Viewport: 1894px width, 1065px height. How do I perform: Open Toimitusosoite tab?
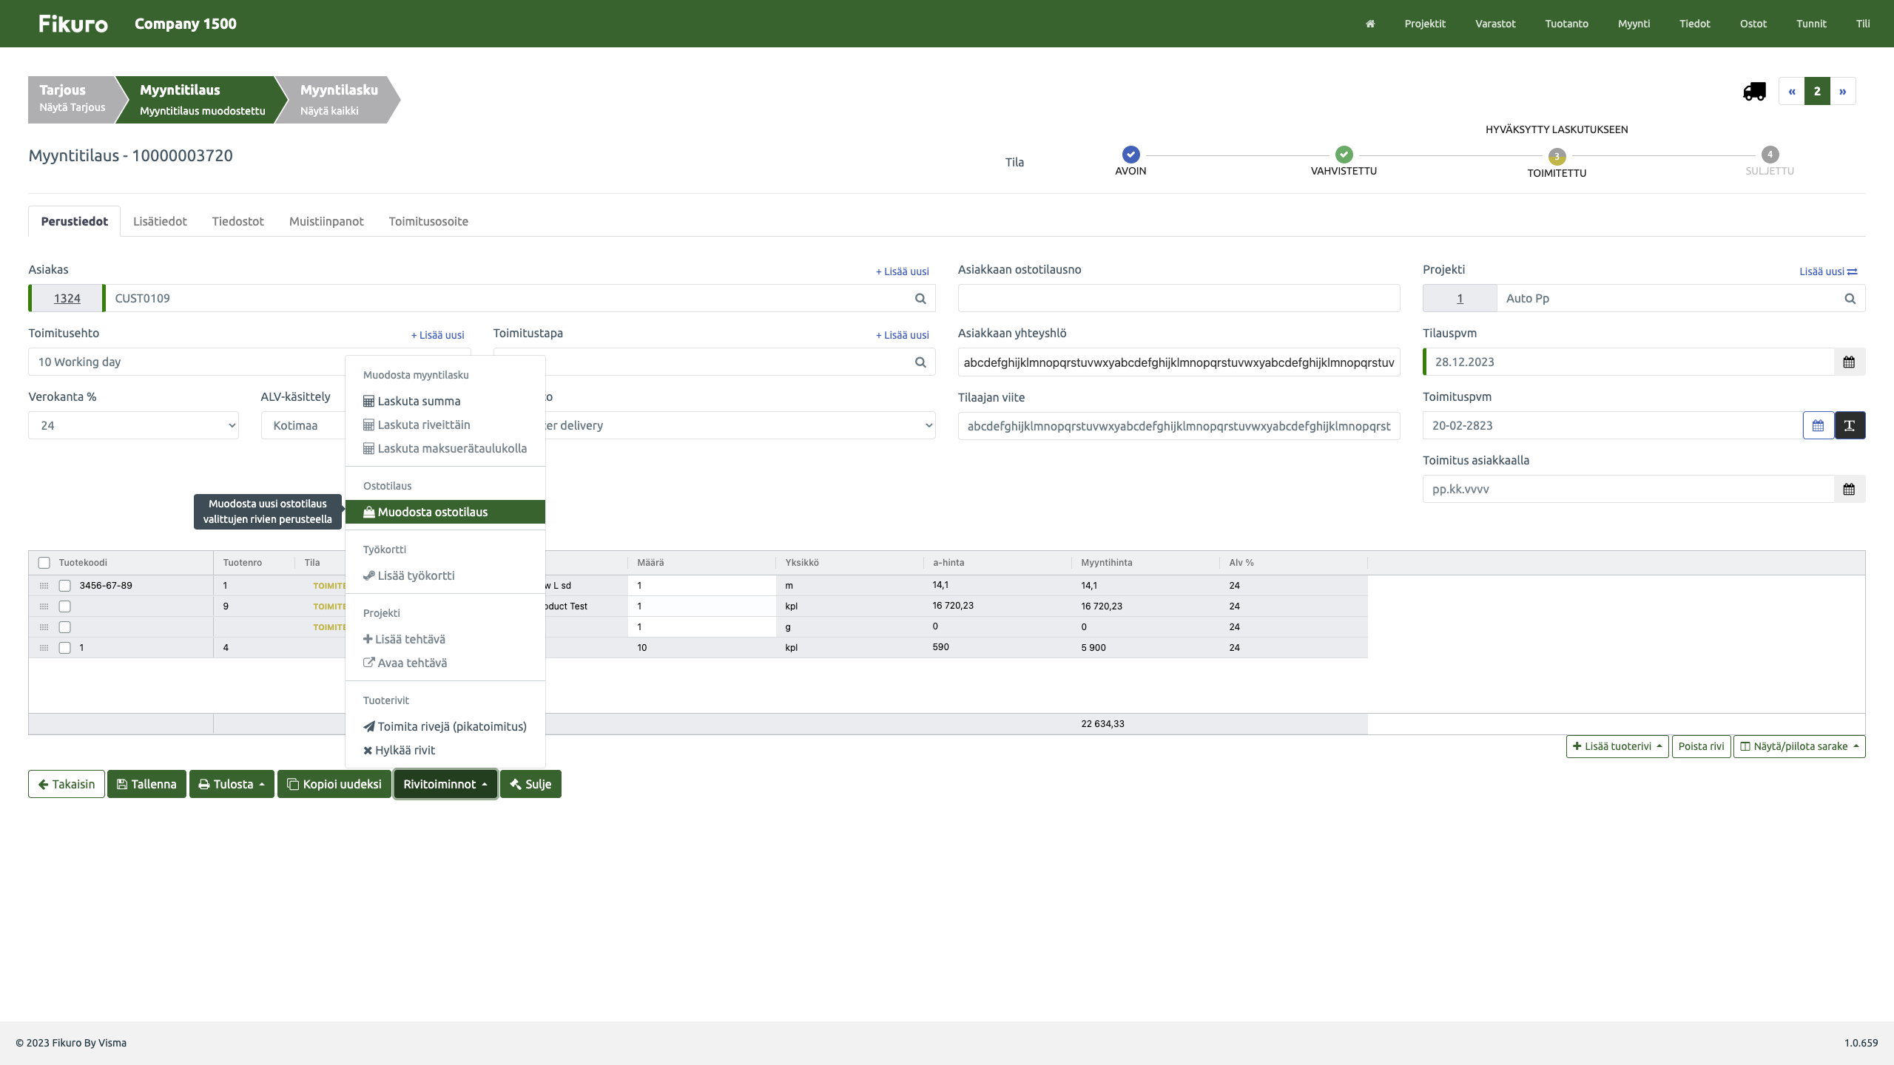pos(428,221)
